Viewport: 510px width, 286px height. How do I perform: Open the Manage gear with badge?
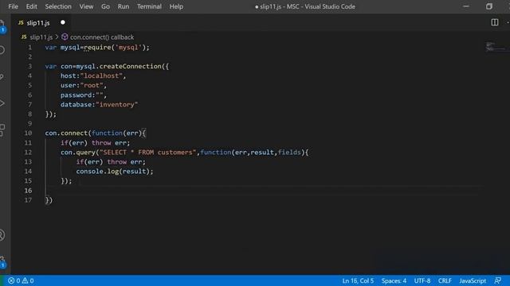[x=2, y=261]
